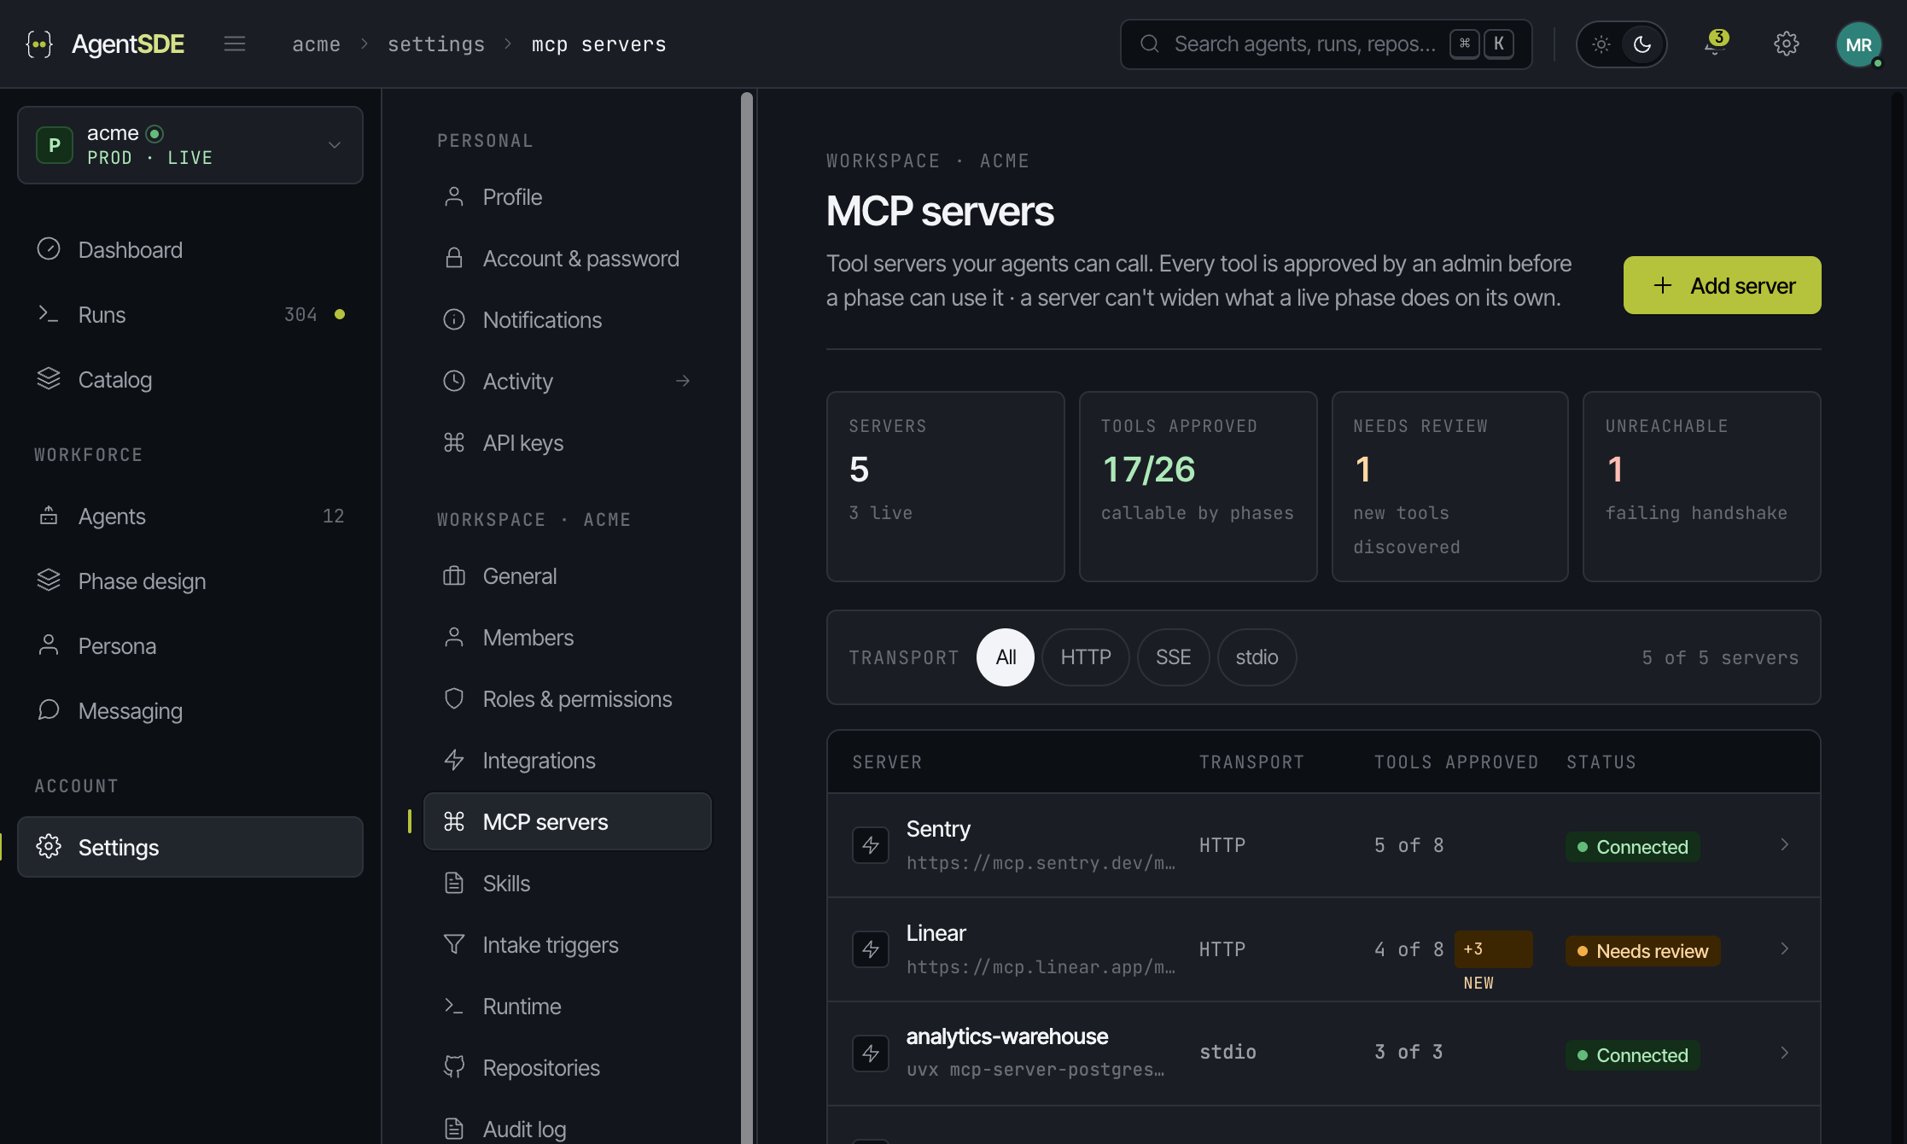Click the Roles & permissions shield icon

tap(454, 699)
